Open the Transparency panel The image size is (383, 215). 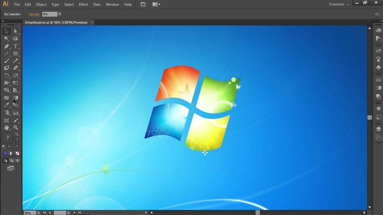379,96
